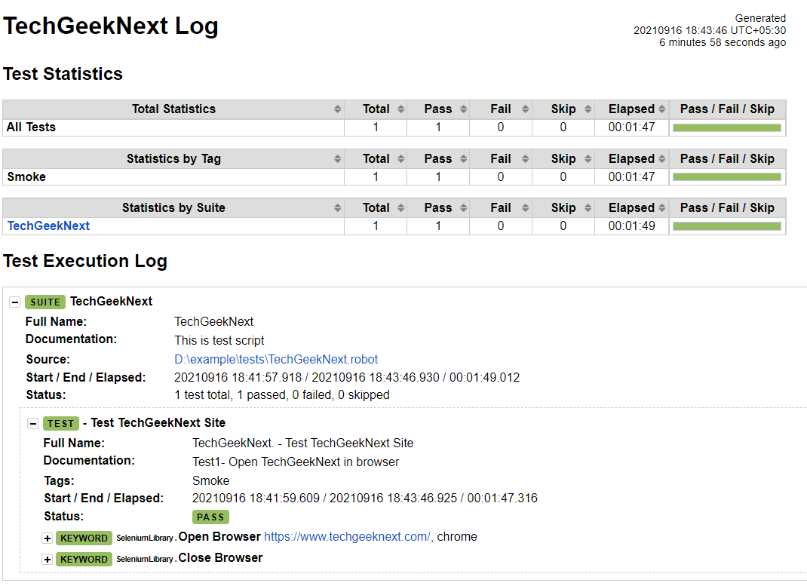Click suite elapsed value 00:01:49.012
807x586 pixels.
[485, 378]
